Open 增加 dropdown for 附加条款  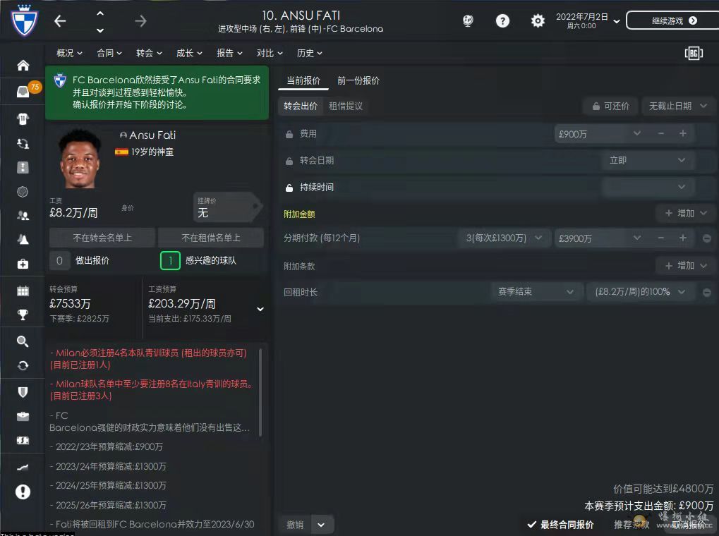[686, 265]
